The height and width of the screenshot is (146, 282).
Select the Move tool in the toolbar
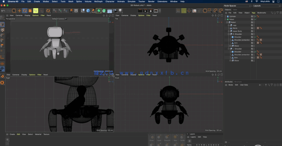pyautogui.click(x=19, y=11)
